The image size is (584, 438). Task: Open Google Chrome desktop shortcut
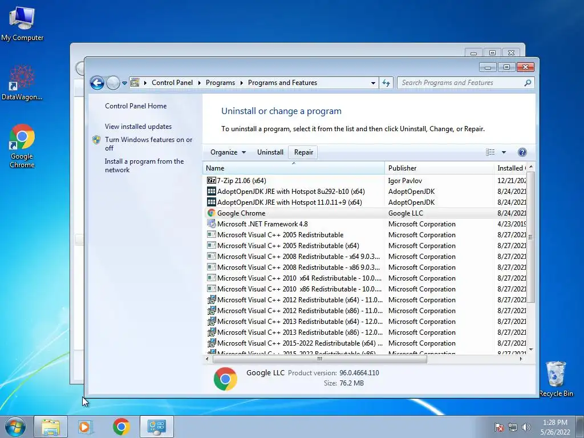(x=22, y=146)
